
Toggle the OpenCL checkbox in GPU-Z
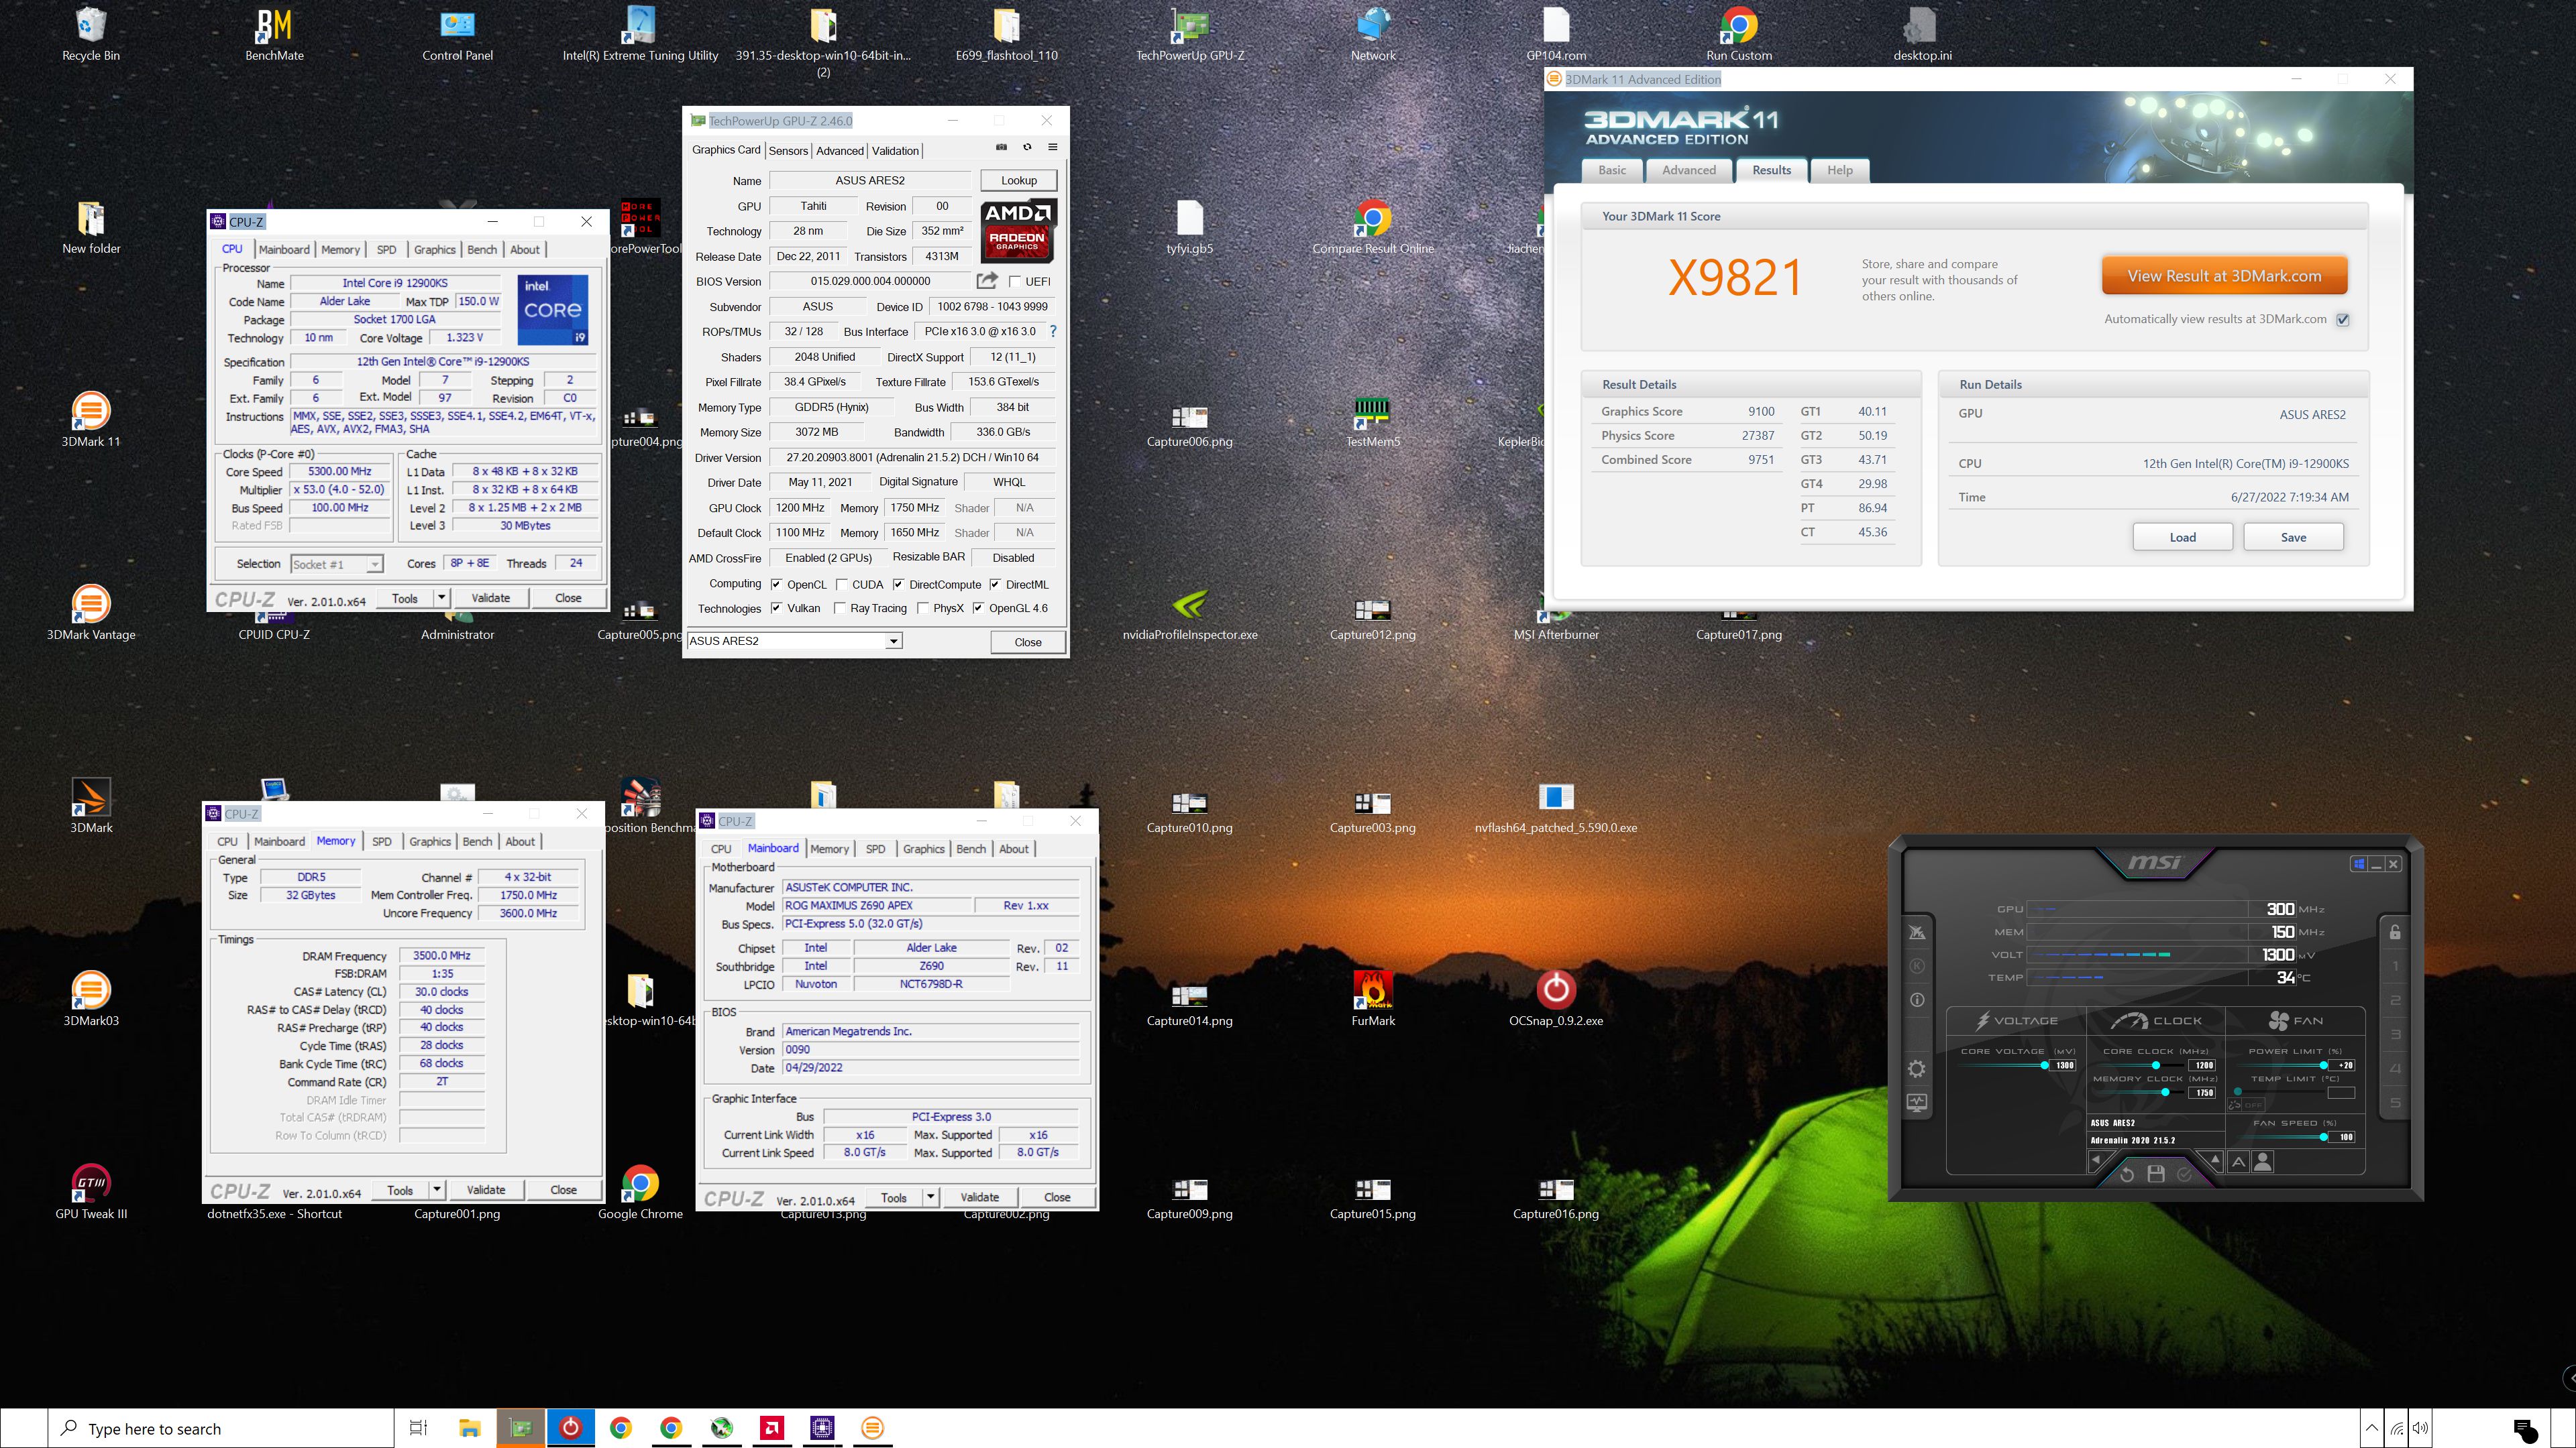coord(776,585)
